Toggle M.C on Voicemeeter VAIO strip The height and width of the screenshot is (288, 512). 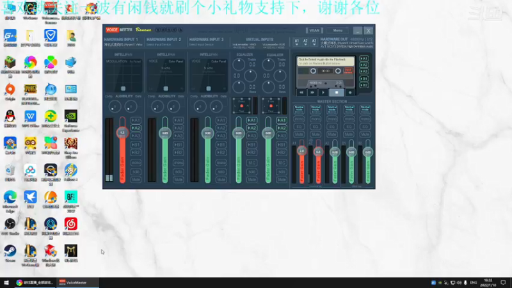252,163
